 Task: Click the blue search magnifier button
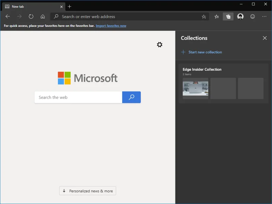(x=131, y=97)
